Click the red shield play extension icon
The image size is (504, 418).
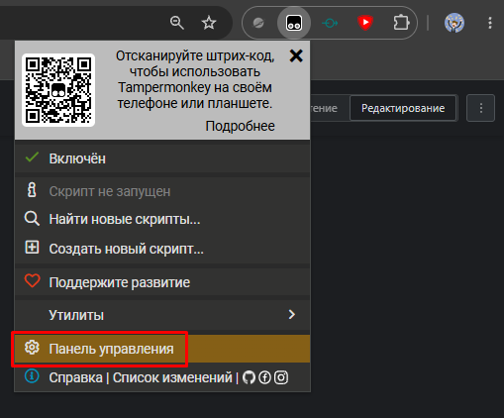coord(365,23)
